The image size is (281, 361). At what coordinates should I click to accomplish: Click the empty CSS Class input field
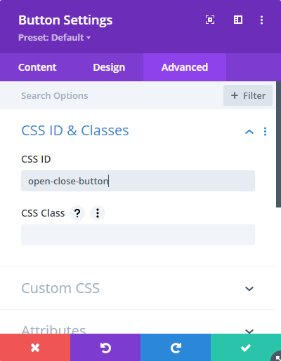138,235
